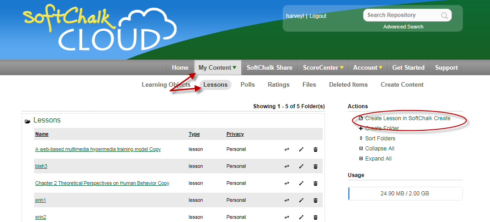The image size is (490, 222).
Task: Open Chapter 2 Theoretical Perspectives lesson link
Action: coord(102,183)
